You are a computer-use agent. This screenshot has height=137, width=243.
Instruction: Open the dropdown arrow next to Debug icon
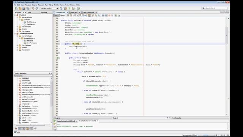point(76,8)
